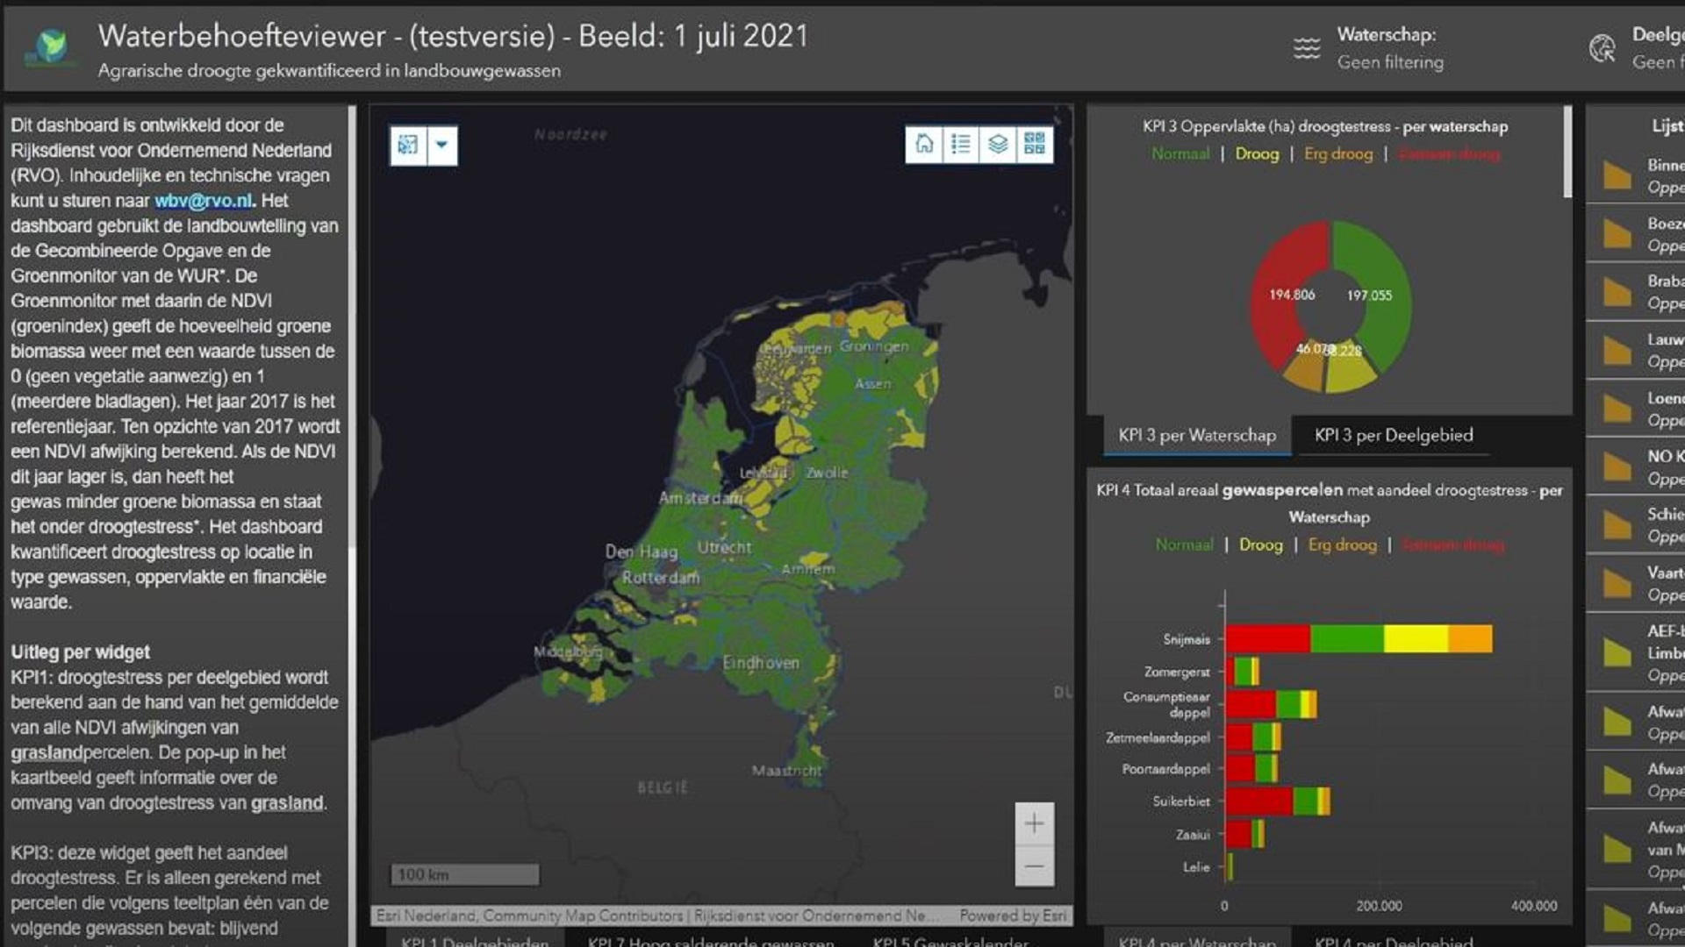The image size is (1685, 947).
Task: Select the 'KPI 3 per Waterschap' tab
Action: pos(1197,435)
